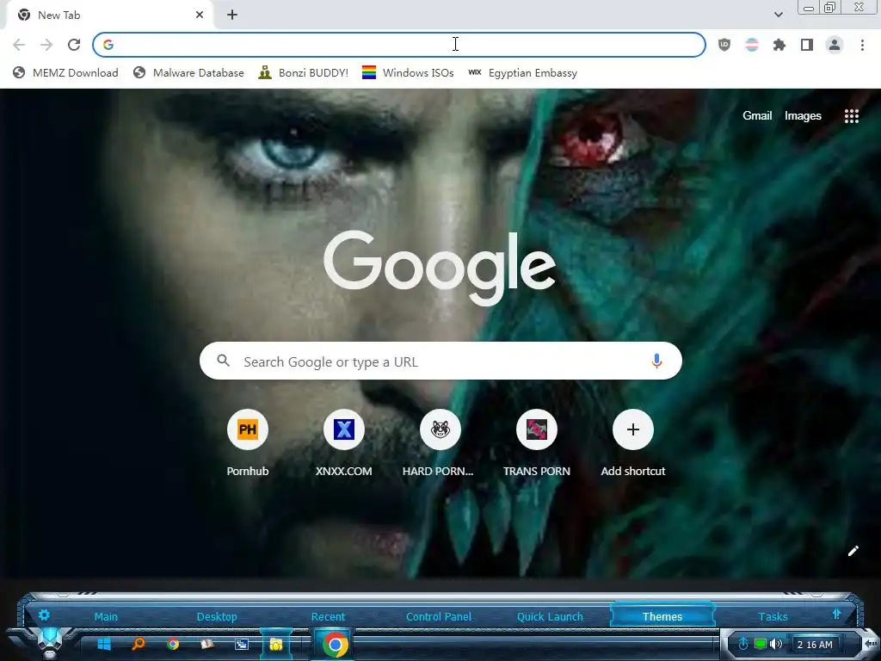Viewport: 881px width, 661px height.
Task: Open the Bonzi BUDDY! bookmark
Action: 304,72
